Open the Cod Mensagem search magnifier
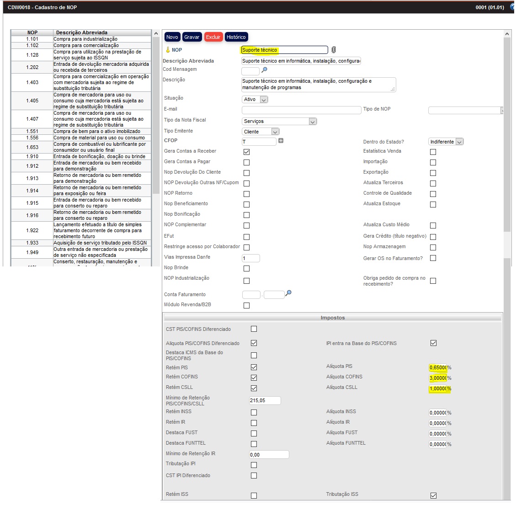516x505 pixels. coord(264,70)
